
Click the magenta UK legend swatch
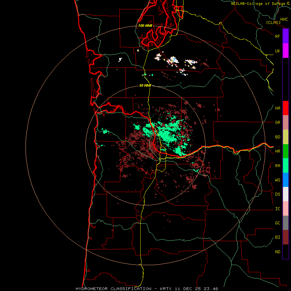(x=286, y=51)
